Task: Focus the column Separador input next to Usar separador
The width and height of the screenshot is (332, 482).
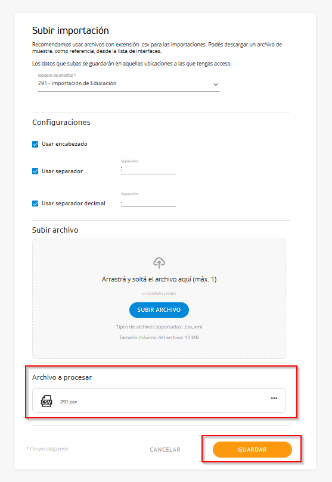Action: [x=148, y=169]
